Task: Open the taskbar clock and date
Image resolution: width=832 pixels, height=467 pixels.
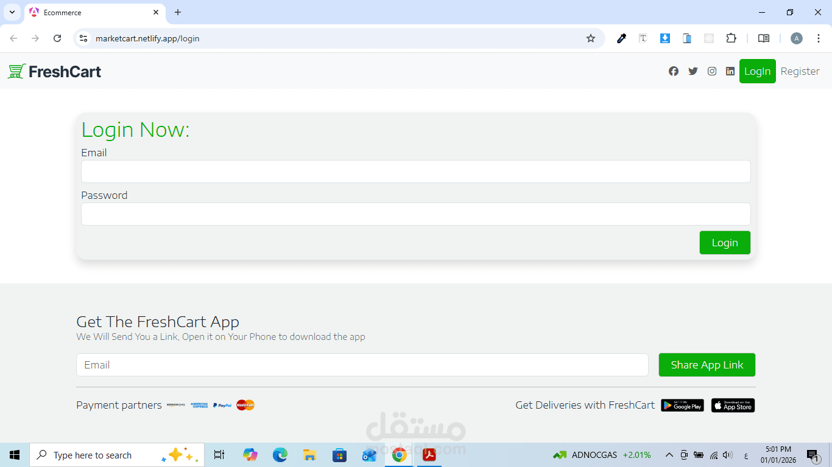Action: [x=778, y=455]
